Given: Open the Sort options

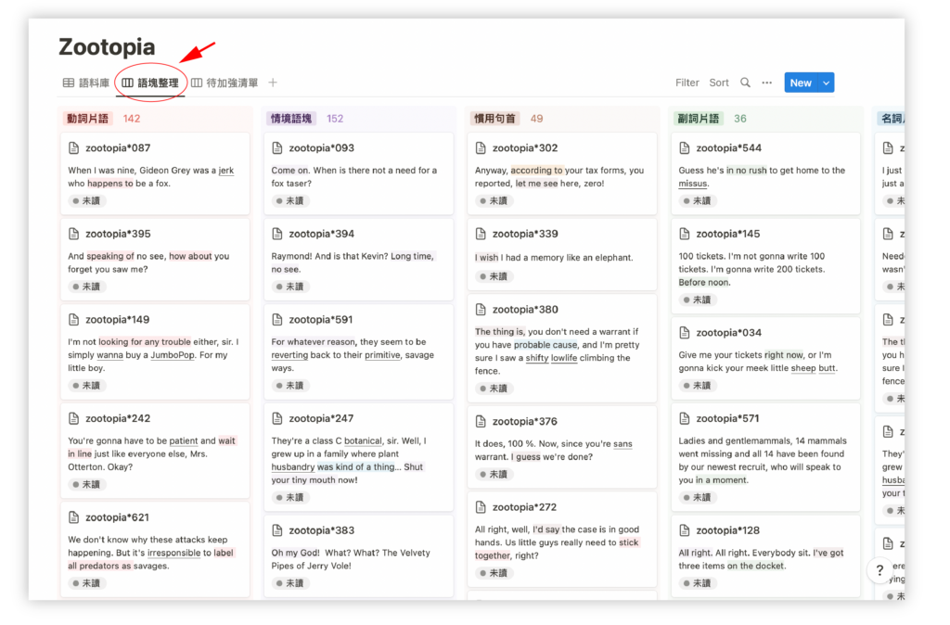Looking at the screenshot, I should [x=719, y=83].
